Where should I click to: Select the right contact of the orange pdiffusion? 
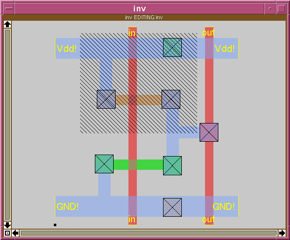click(x=171, y=99)
